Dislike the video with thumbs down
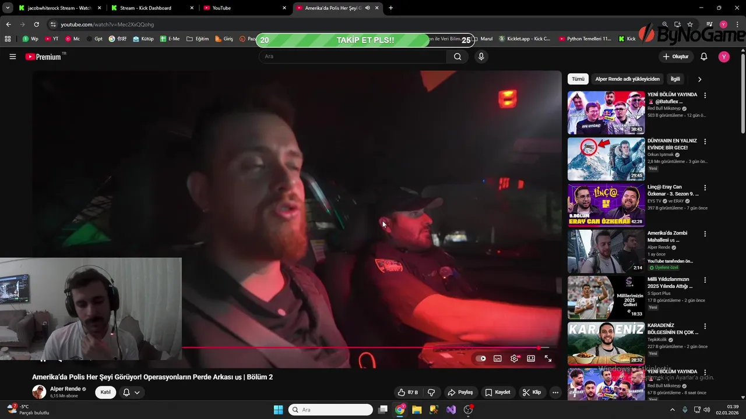Viewport: 746px width, 419px height. 431,392
